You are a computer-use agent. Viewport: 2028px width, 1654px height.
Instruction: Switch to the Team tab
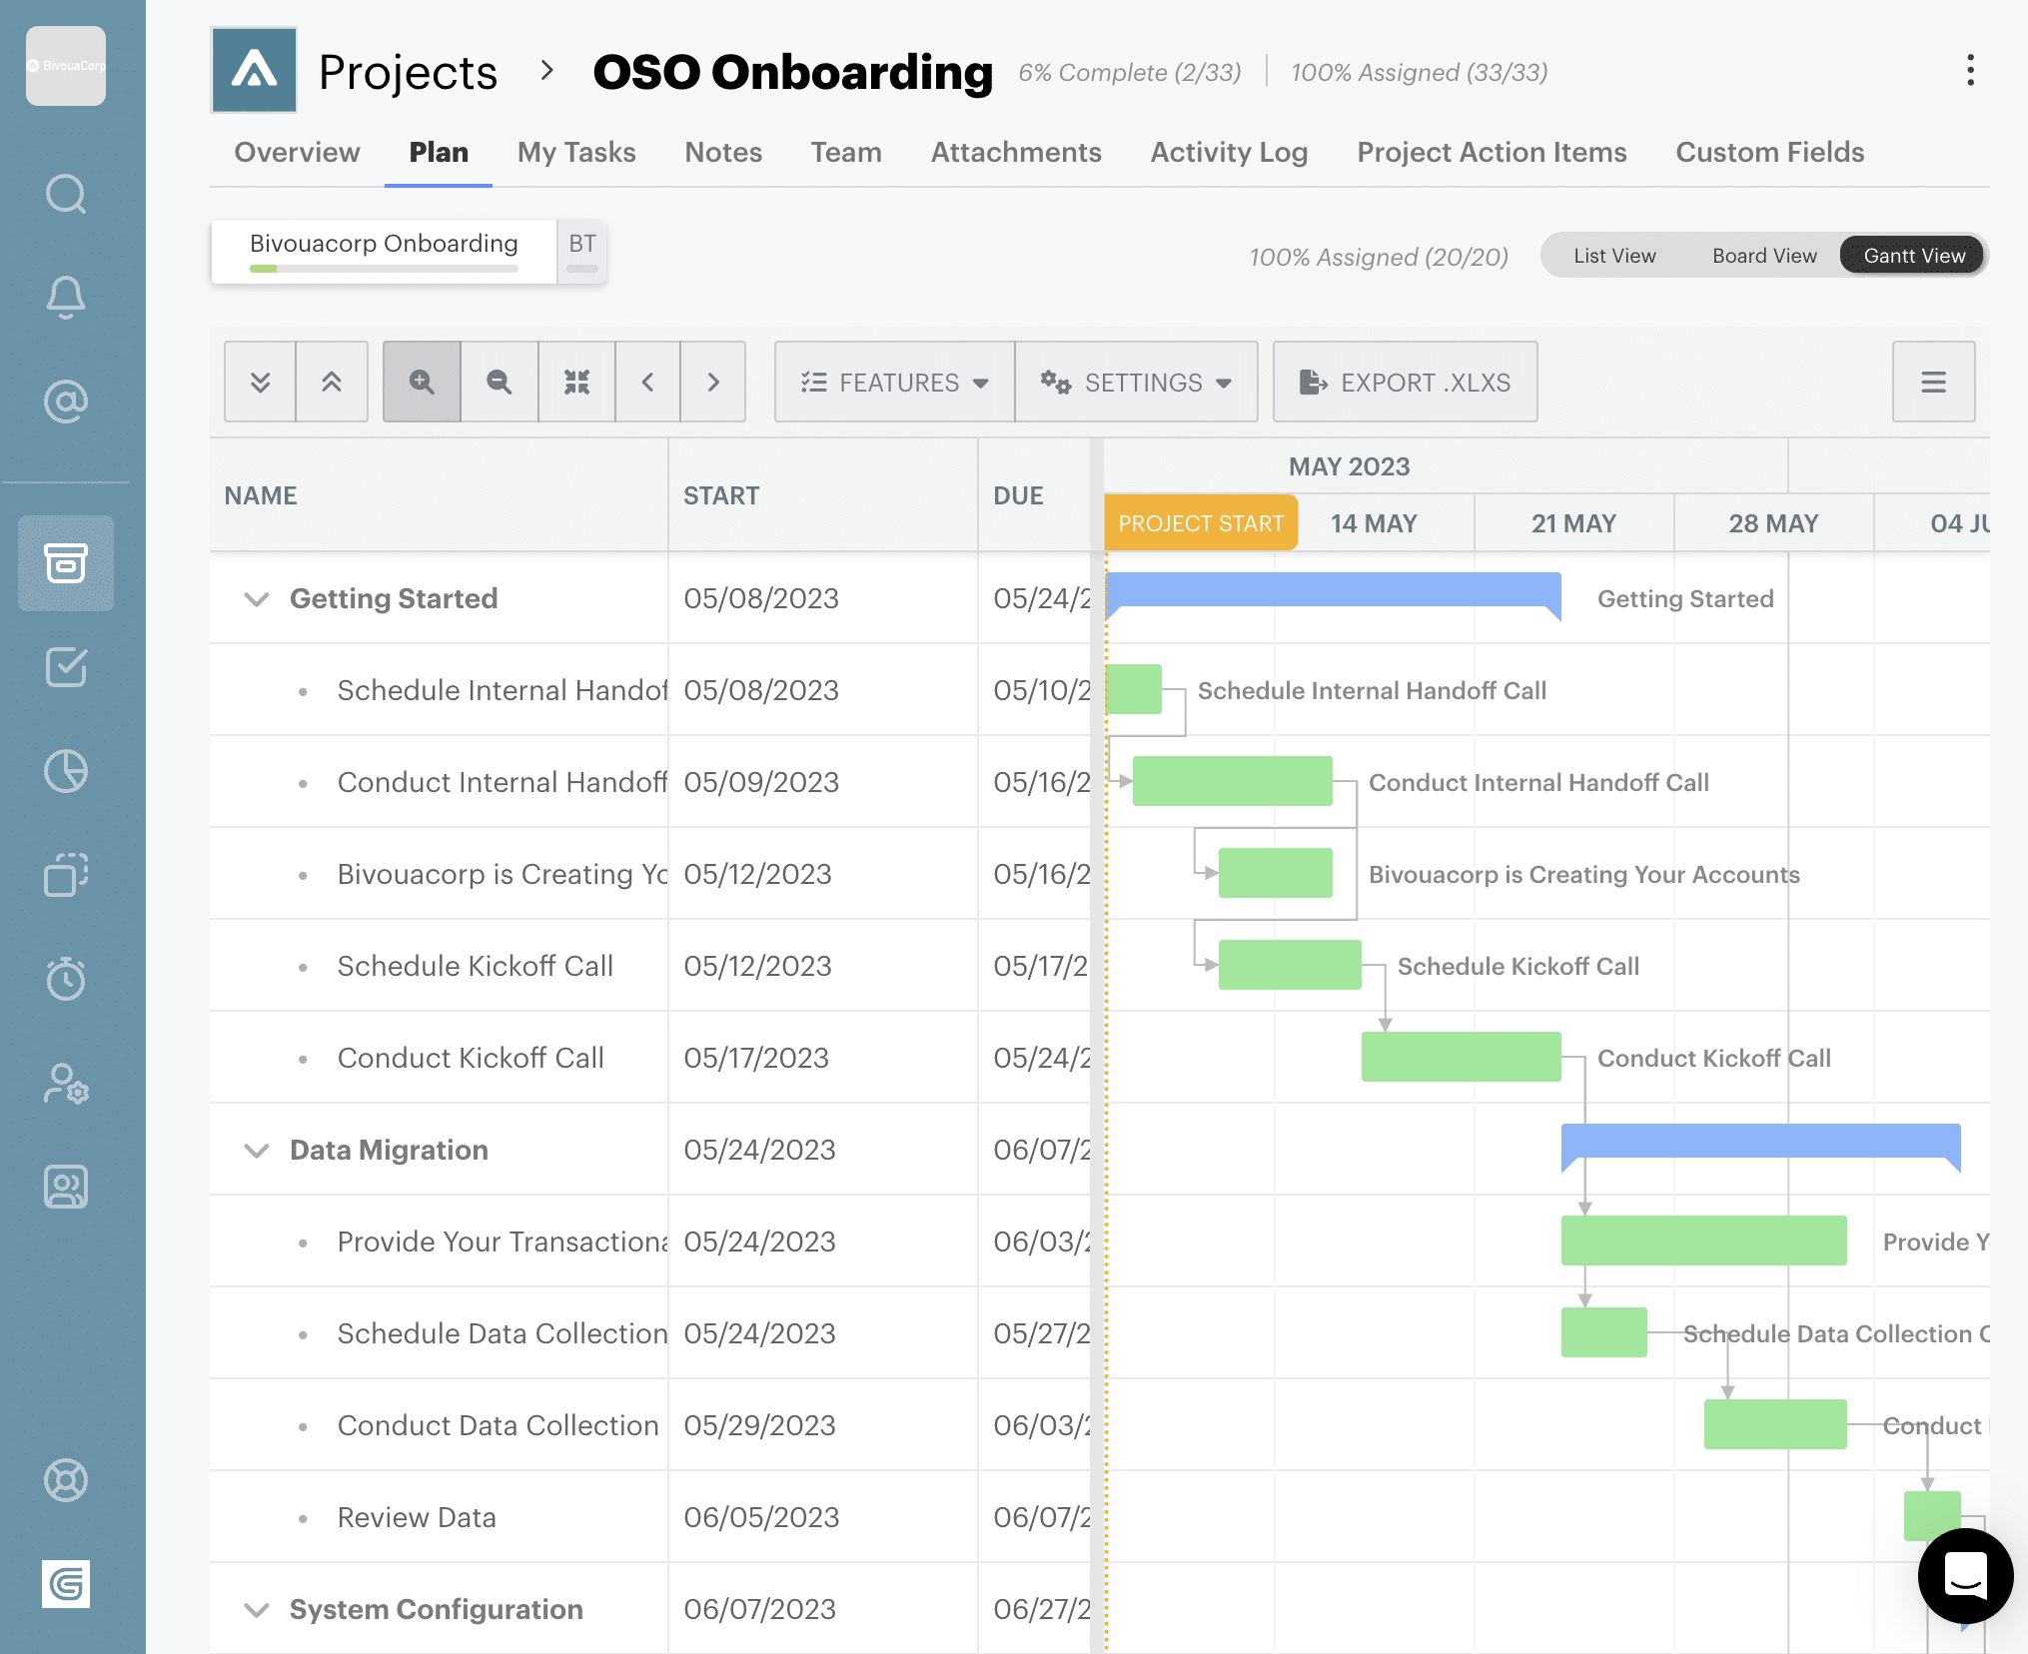pos(845,152)
